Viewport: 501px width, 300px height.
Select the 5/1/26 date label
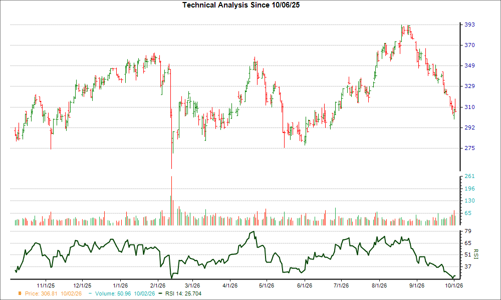pyautogui.click(x=266, y=285)
